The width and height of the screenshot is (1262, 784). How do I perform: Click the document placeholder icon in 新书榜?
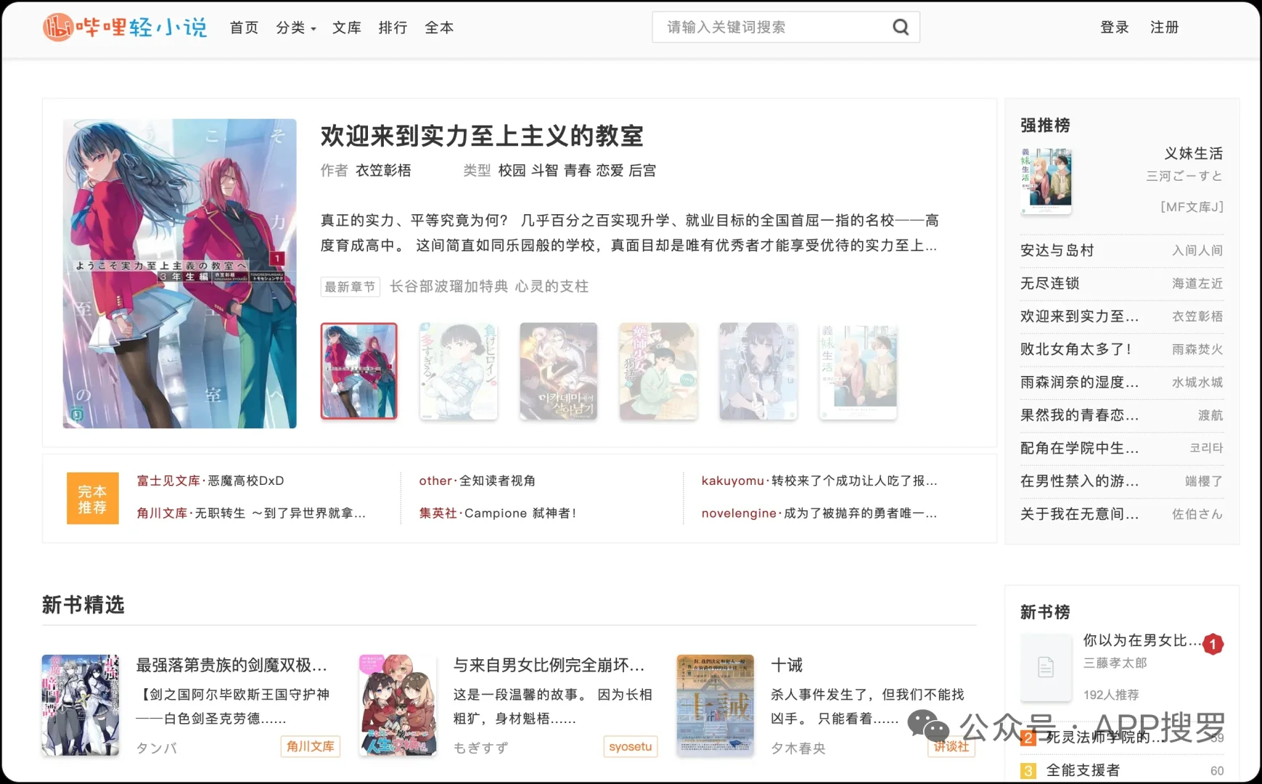1046,667
